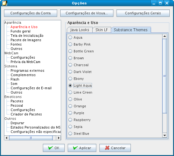The width and height of the screenshot is (174, 156).
Task: Click the tree panel scroll left arrow
Action: click(x=7, y=138)
